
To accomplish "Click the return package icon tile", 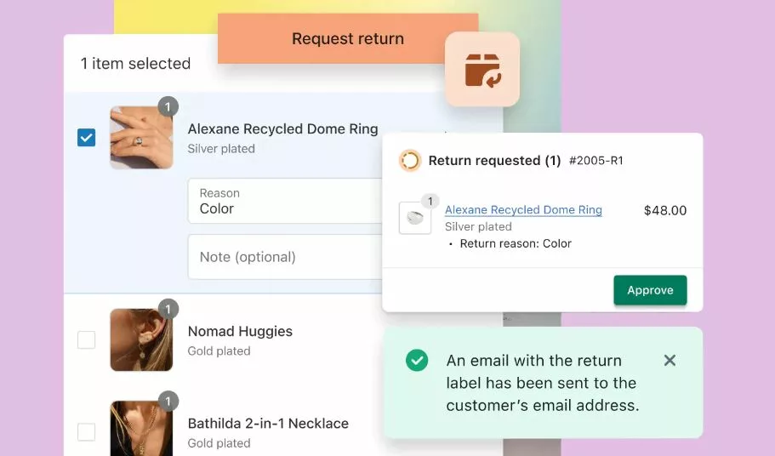I will tap(482, 70).
